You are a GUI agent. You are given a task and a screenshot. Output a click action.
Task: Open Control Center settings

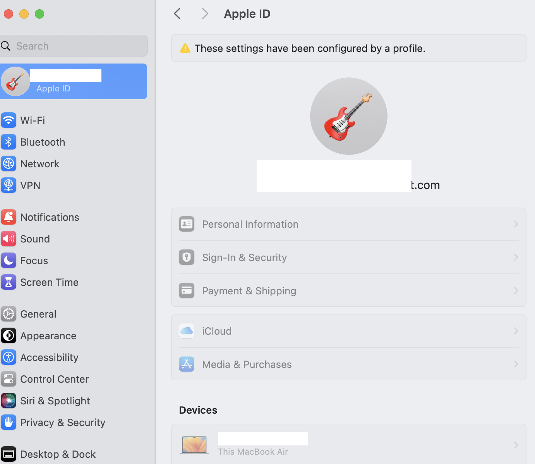tap(55, 379)
